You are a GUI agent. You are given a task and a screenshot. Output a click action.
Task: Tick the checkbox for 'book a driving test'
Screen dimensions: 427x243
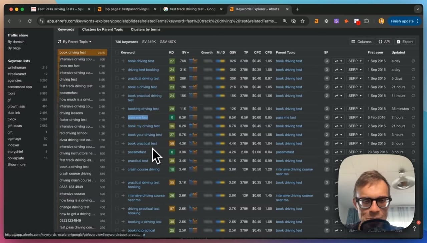[x=117, y=87]
